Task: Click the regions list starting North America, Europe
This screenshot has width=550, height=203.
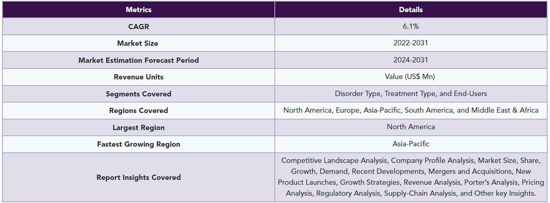Action: click(x=411, y=110)
